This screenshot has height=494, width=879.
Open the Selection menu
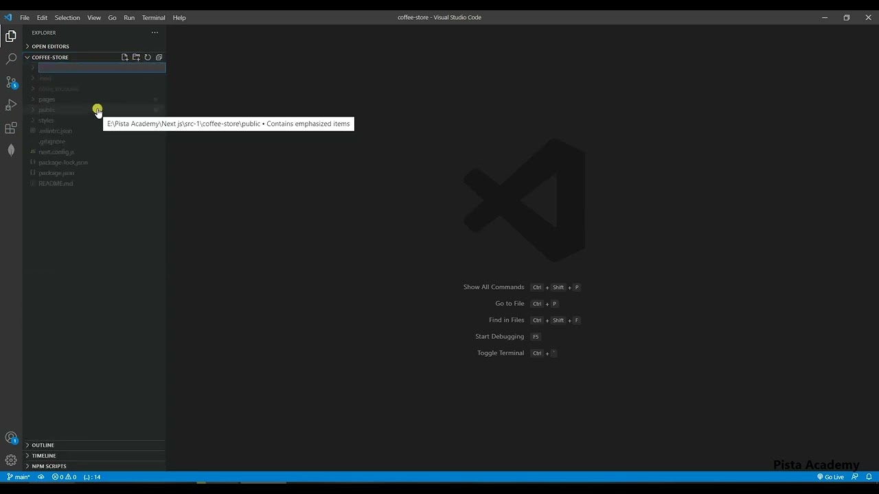[67, 18]
